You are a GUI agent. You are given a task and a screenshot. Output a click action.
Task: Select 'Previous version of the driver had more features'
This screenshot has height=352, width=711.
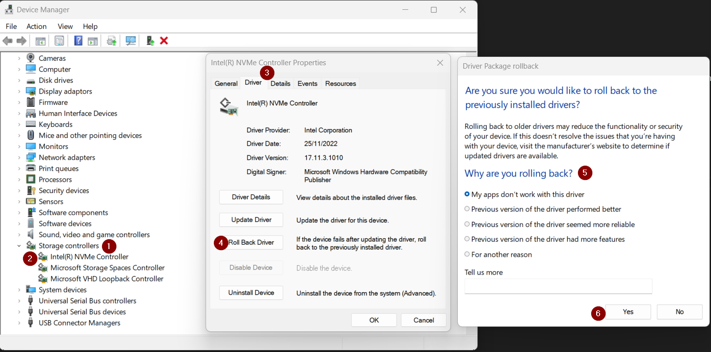tap(467, 239)
